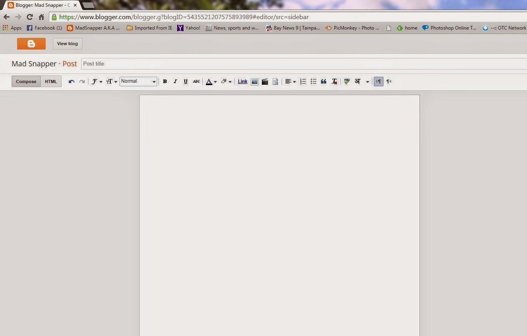Run the spell check
The width and height of the screenshot is (527, 336).
tap(347, 82)
